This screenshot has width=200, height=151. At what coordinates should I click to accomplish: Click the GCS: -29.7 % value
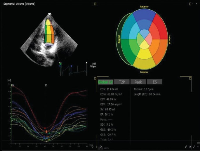pos(108,135)
